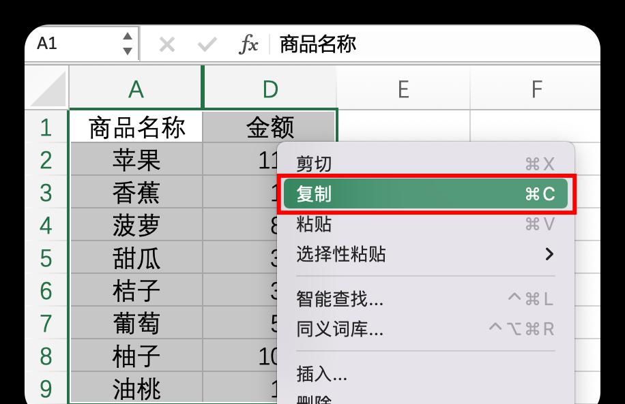This screenshot has height=404, width=625.
Task: Choose 复制 from the context menu
Action: click(425, 194)
